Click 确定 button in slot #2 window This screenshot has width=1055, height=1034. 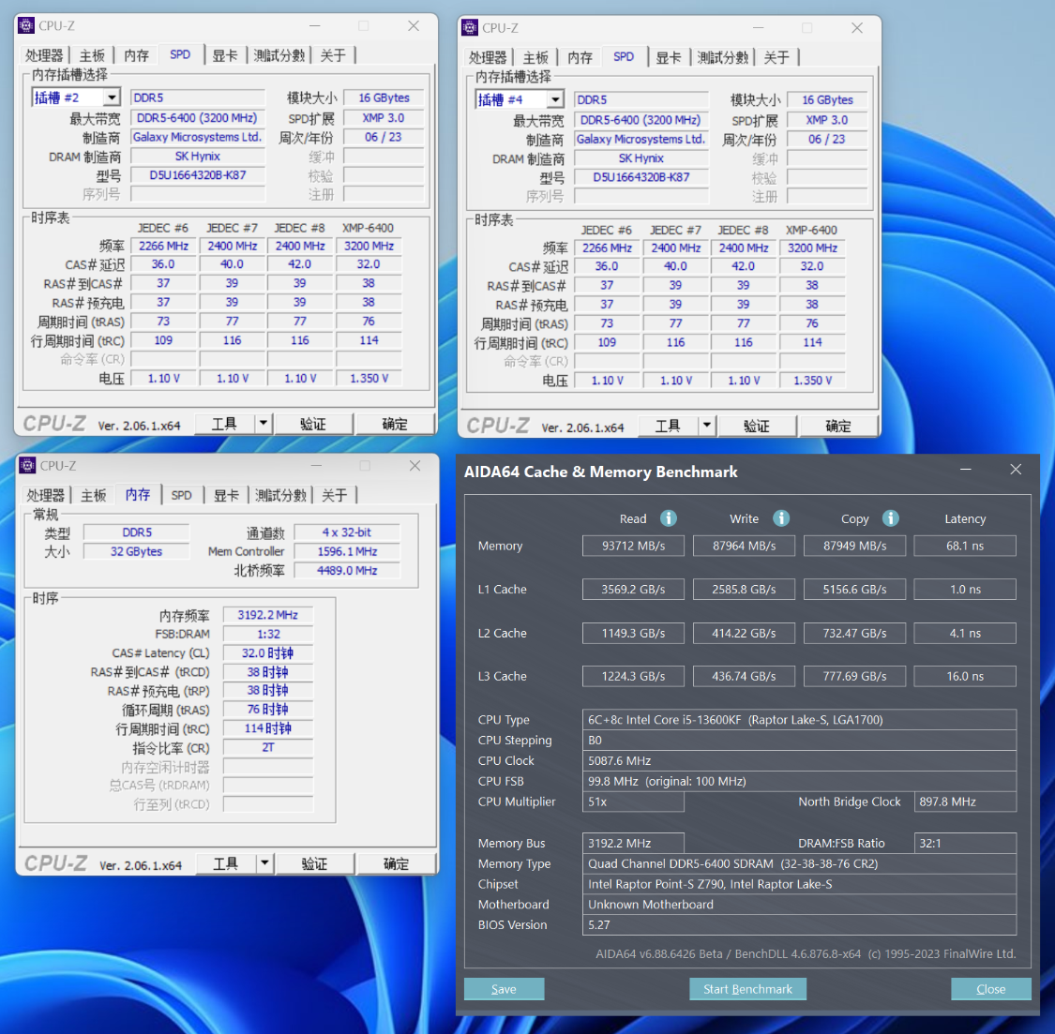(x=395, y=424)
